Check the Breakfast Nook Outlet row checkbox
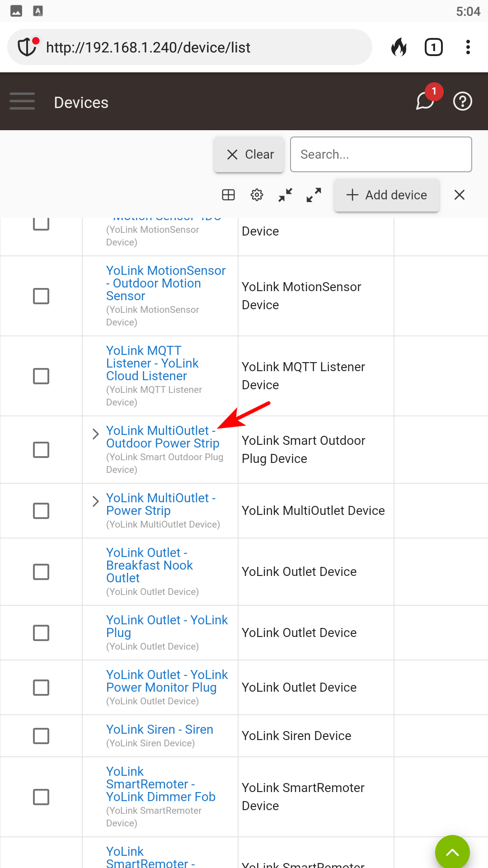This screenshot has width=488, height=868. click(x=41, y=572)
